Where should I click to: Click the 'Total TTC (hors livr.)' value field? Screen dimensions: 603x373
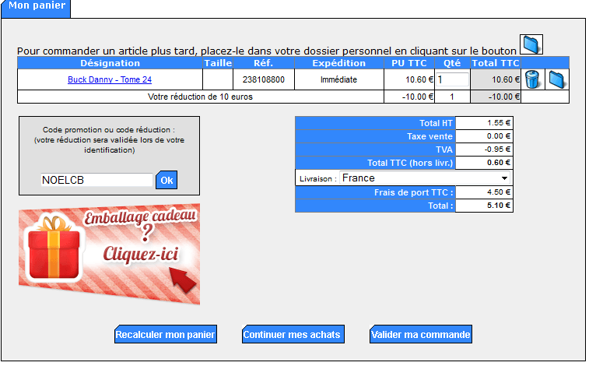tap(484, 163)
